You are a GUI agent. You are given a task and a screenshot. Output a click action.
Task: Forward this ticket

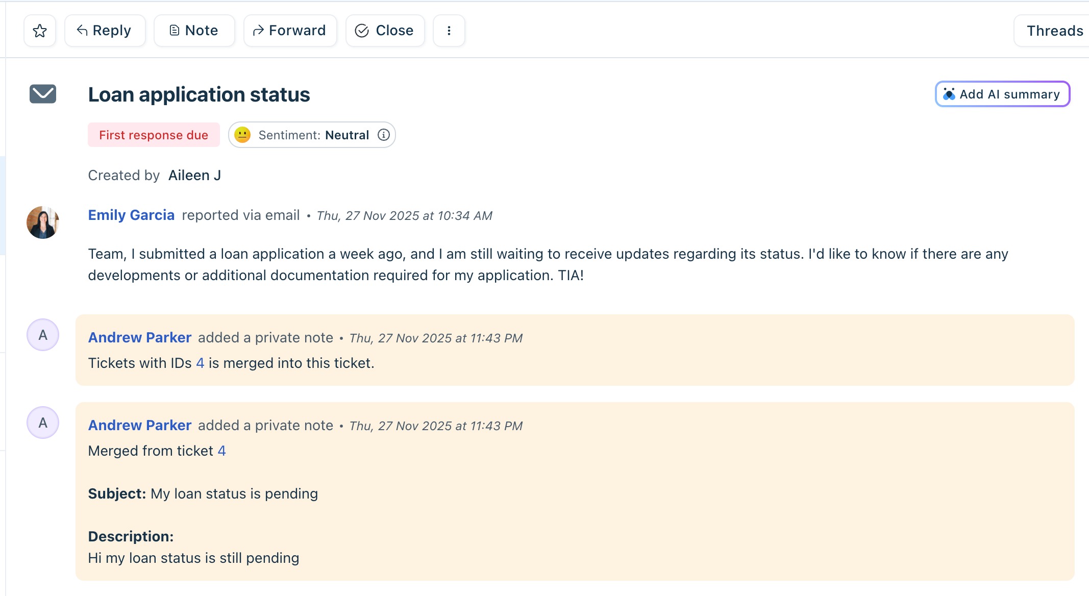pyautogui.click(x=290, y=31)
